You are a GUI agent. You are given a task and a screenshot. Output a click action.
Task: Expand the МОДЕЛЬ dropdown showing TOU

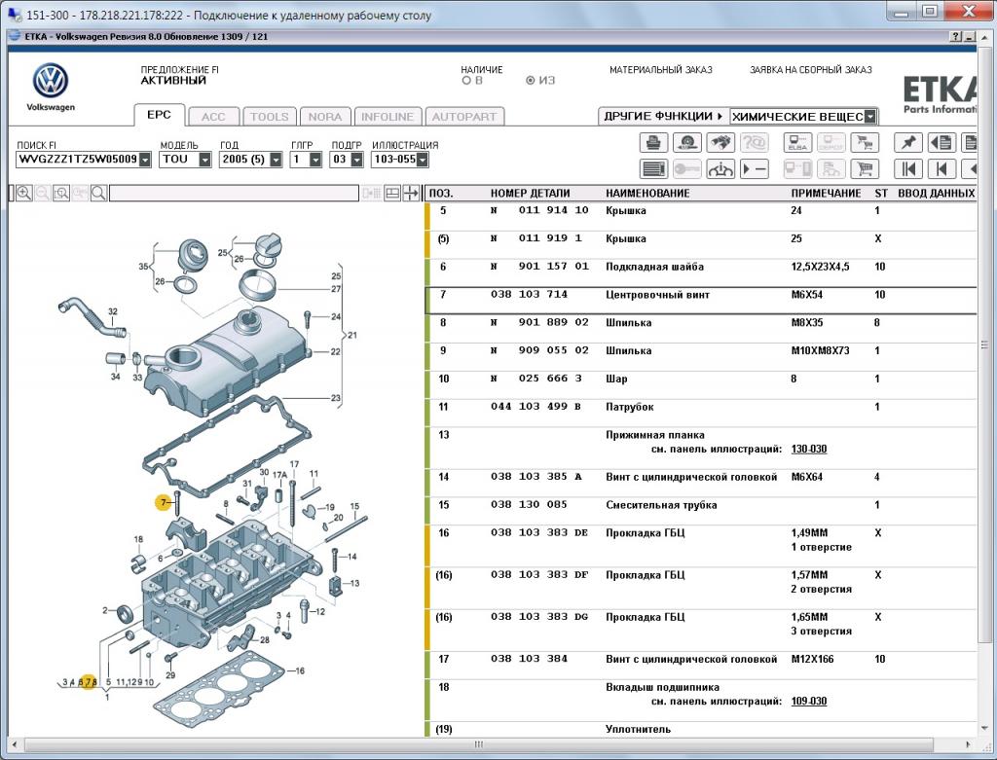coord(204,160)
